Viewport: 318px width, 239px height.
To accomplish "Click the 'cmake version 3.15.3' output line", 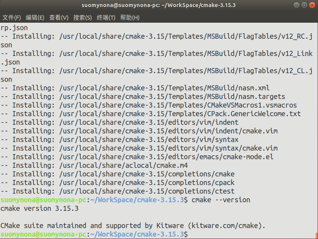I will (39, 208).
